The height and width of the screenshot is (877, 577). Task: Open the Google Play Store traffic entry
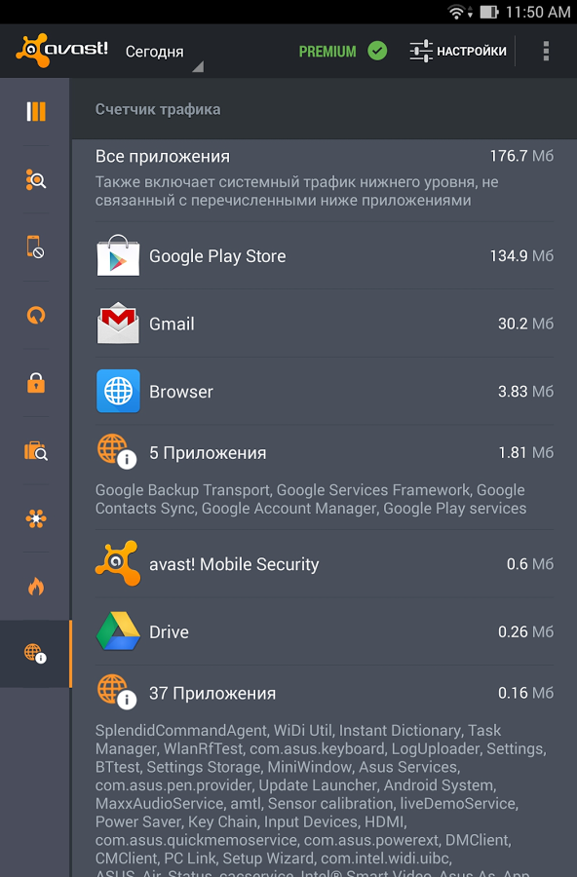[x=292, y=256]
